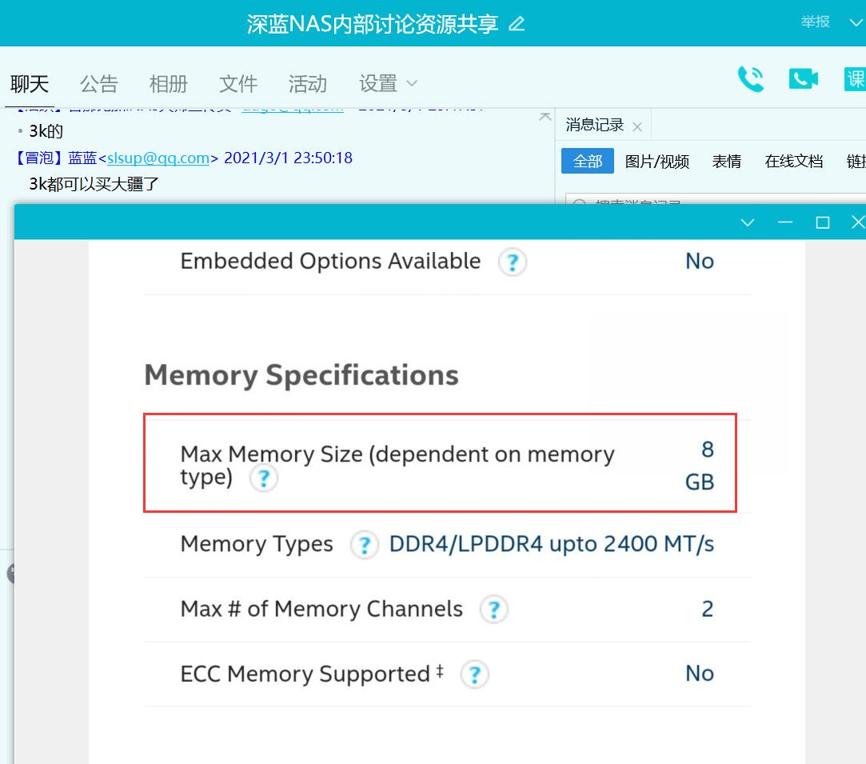Viewport: 866px width, 764px height.
Task: Click the 举报 report link
Action: pyautogui.click(x=814, y=22)
